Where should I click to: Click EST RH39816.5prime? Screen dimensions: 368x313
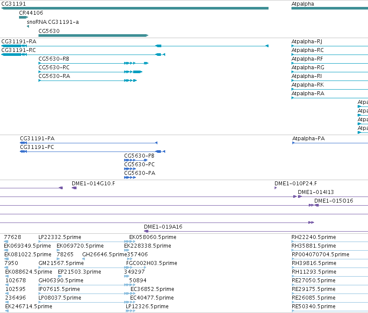pyautogui.click(x=314, y=263)
